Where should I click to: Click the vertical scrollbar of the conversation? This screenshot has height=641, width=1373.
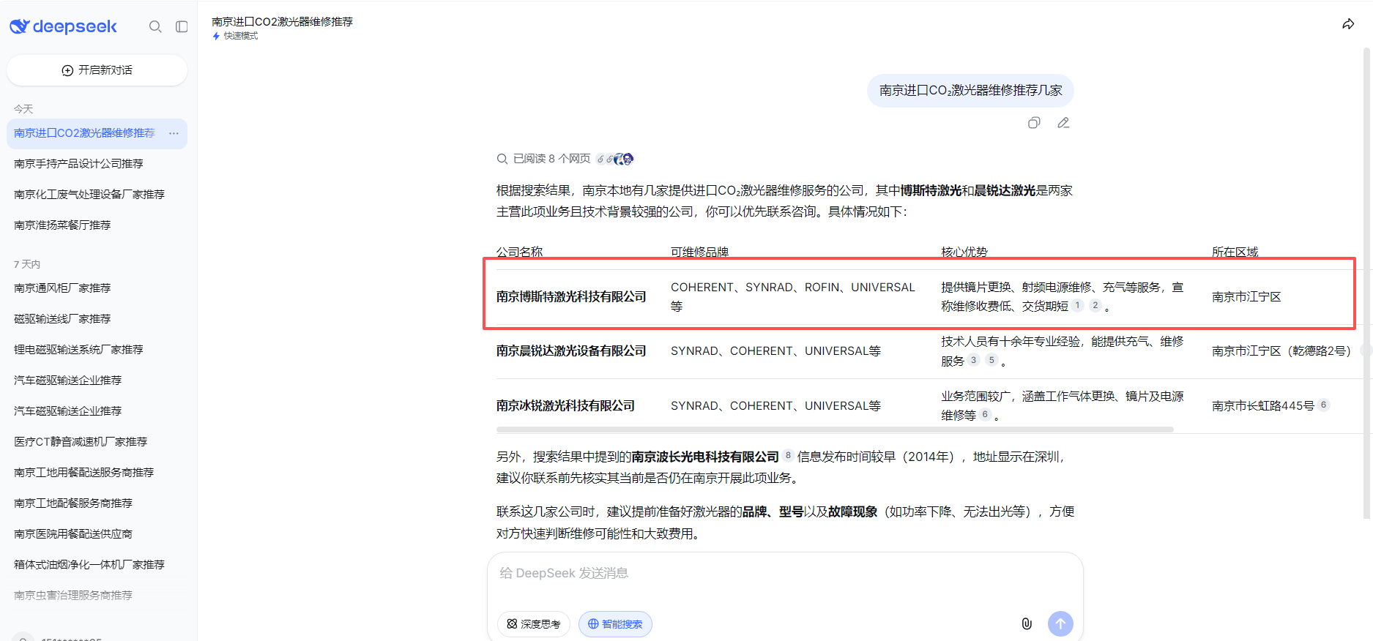click(x=1366, y=284)
